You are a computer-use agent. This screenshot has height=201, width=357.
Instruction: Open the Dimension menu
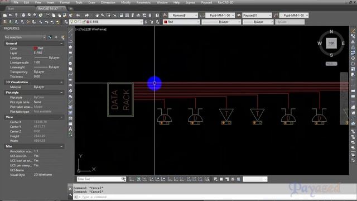[108, 2]
